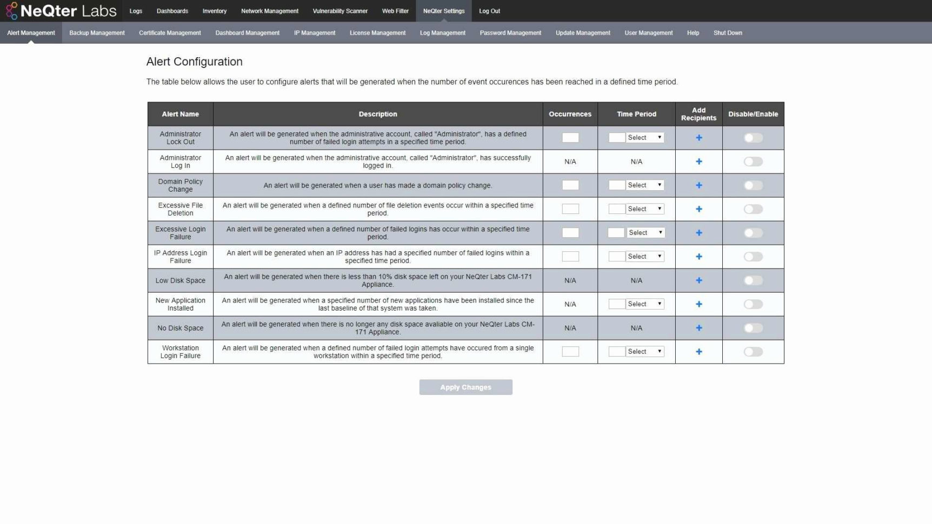Click the Apply Changes button

[x=465, y=387]
